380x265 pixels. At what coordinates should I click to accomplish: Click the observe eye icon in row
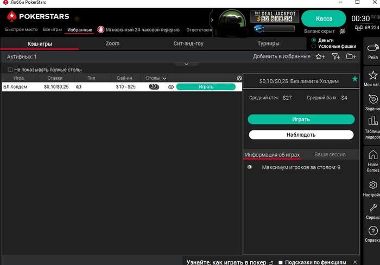tap(171, 87)
